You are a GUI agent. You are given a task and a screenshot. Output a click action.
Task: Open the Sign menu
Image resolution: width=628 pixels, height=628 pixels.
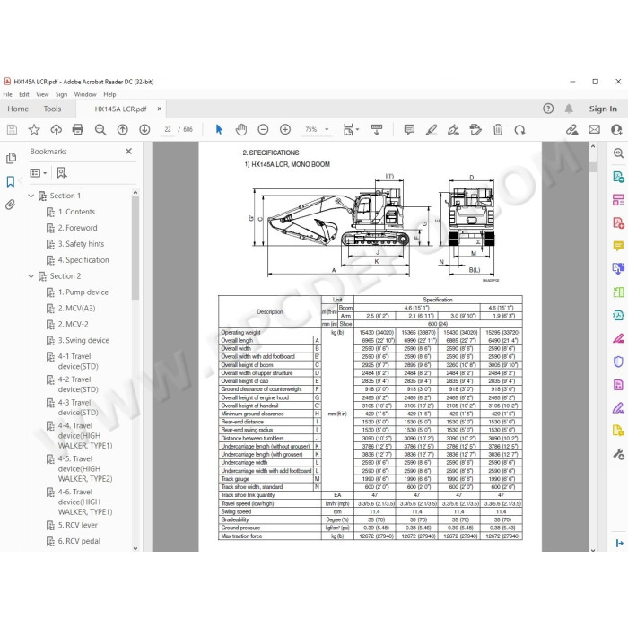click(x=61, y=94)
